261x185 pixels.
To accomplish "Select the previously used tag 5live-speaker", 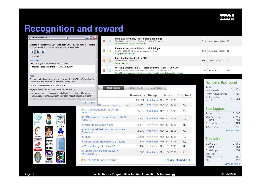I will point(36,93).
